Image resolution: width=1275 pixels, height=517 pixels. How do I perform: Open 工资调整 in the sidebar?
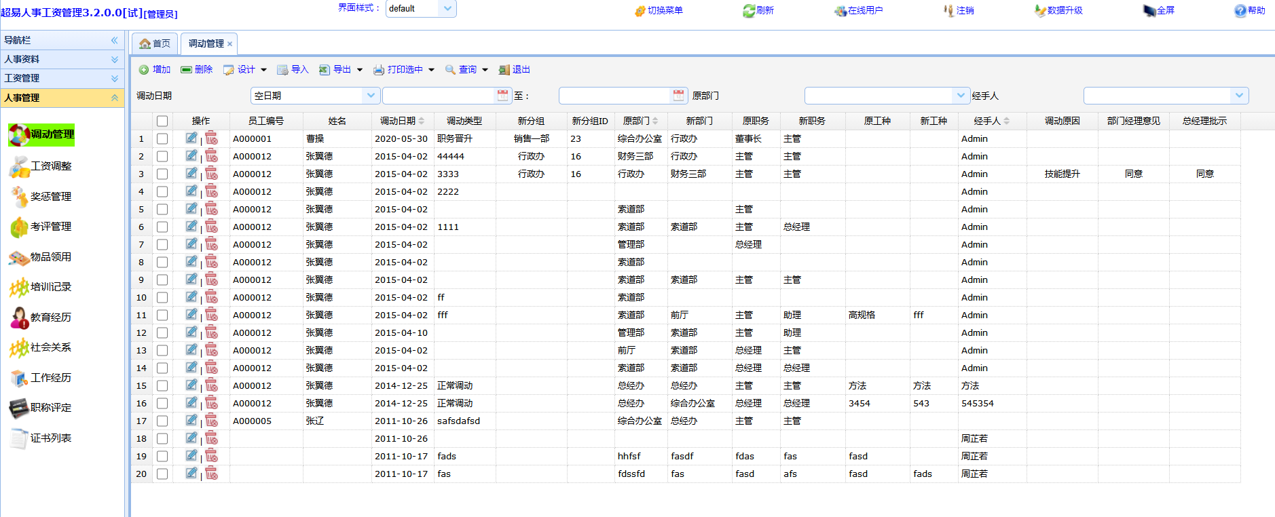tap(41, 166)
